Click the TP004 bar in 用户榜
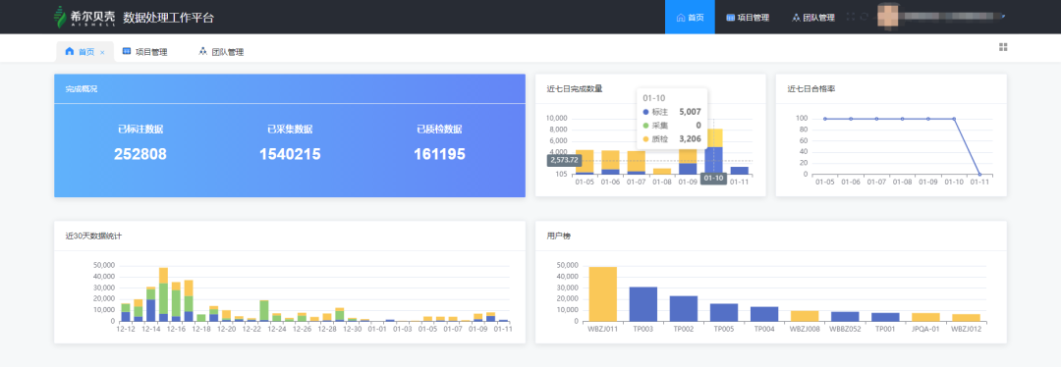1061x367 pixels. (x=764, y=314)
